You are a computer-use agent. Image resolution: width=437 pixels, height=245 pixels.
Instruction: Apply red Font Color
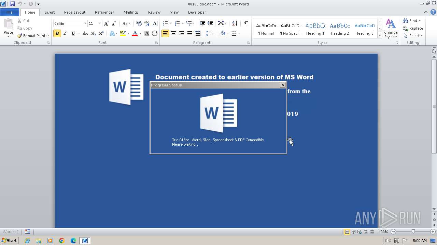point(135,33)
